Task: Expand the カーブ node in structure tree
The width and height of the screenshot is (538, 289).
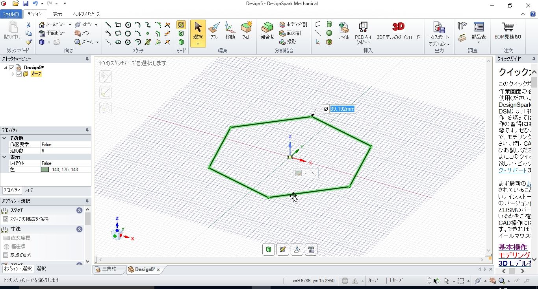Action: coord(12,74)
